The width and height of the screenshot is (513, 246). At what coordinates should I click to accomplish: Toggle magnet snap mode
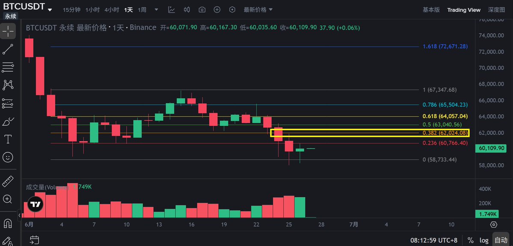pyautogui.click(x=8, y=224)
